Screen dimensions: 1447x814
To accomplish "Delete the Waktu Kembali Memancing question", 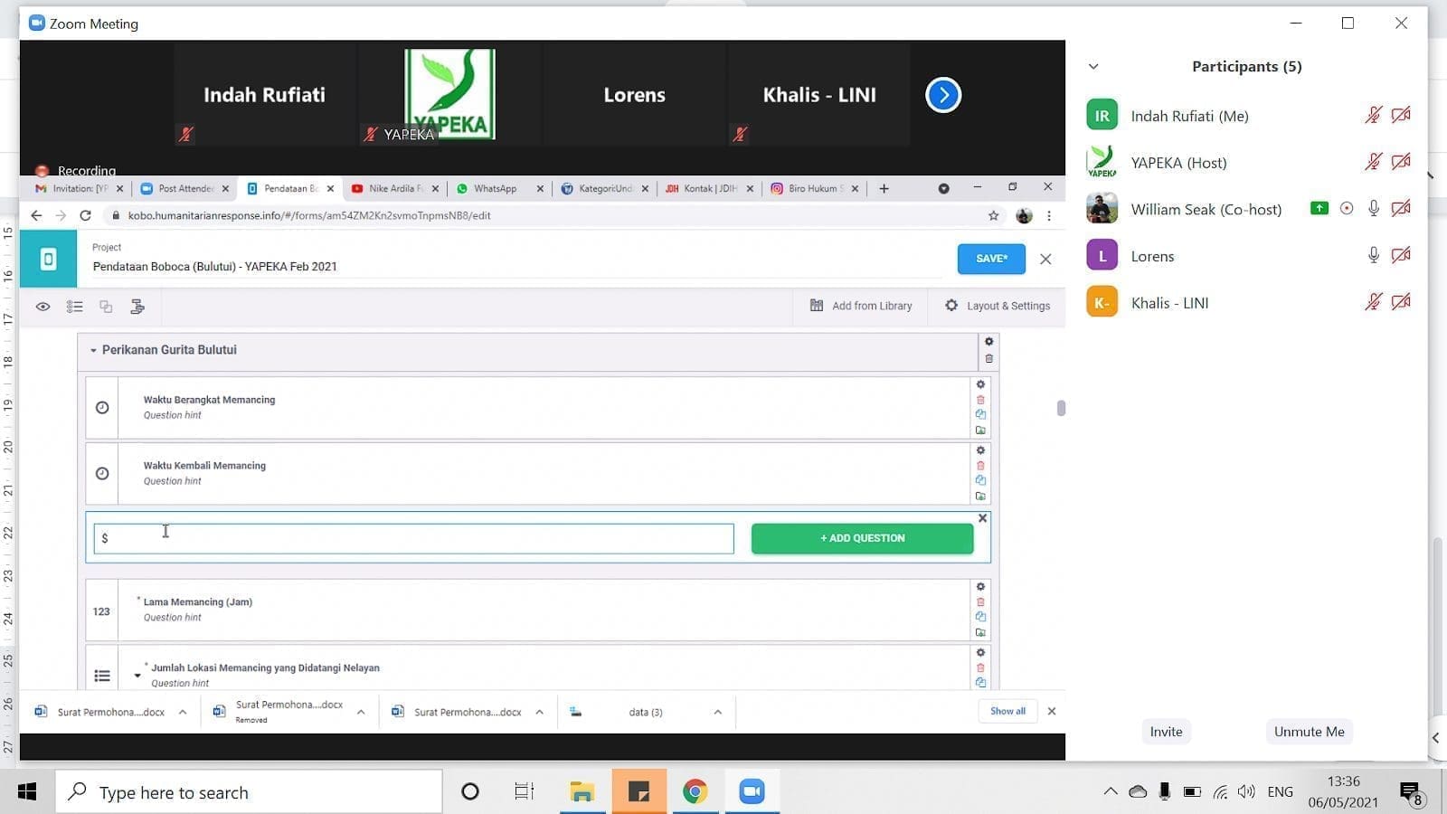I will [980, 466].
